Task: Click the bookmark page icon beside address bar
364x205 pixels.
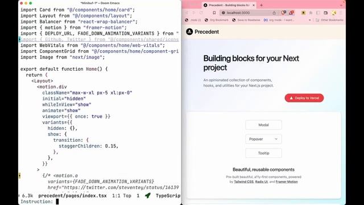Action: (x=214, y=13)
